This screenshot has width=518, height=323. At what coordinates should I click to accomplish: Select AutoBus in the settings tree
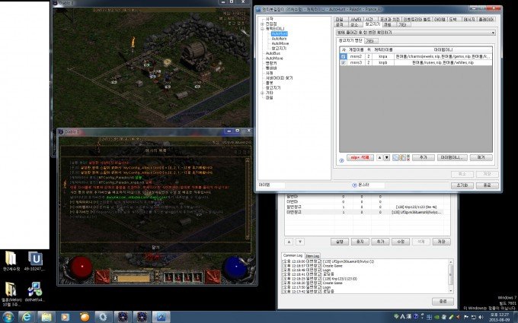coord(273,53)
